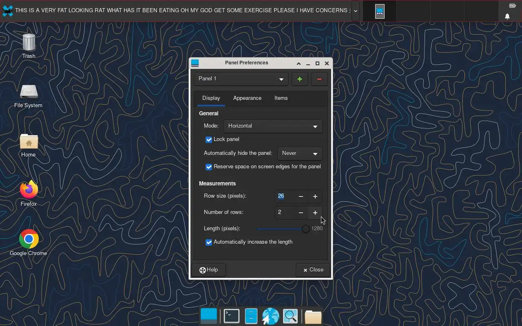
Task: Click the Panel Preferences taskbar button icon
Action: tap(380, 11)
